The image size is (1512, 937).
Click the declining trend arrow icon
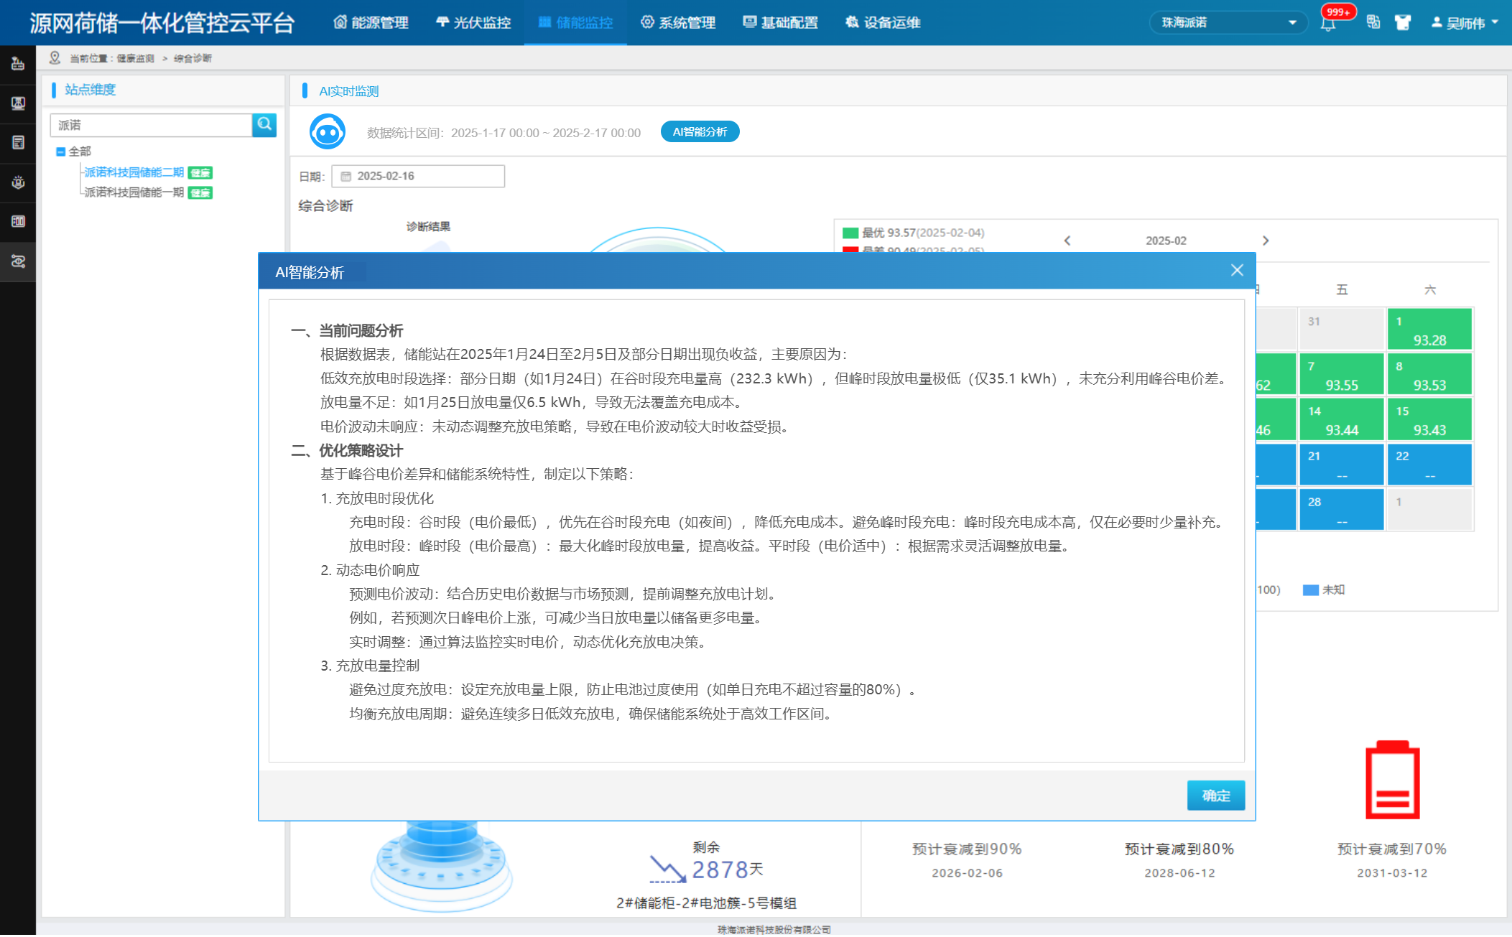click(667, 870)
